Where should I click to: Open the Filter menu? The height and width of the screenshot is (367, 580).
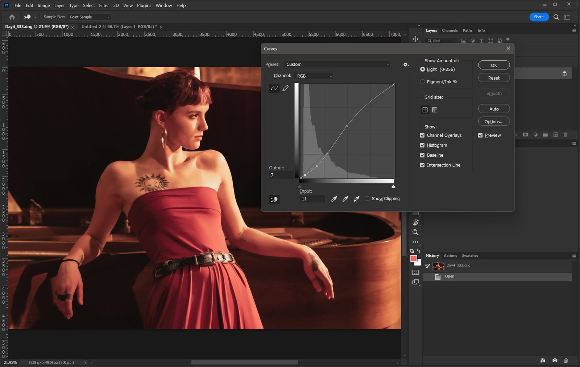click(x=104, y=5)
